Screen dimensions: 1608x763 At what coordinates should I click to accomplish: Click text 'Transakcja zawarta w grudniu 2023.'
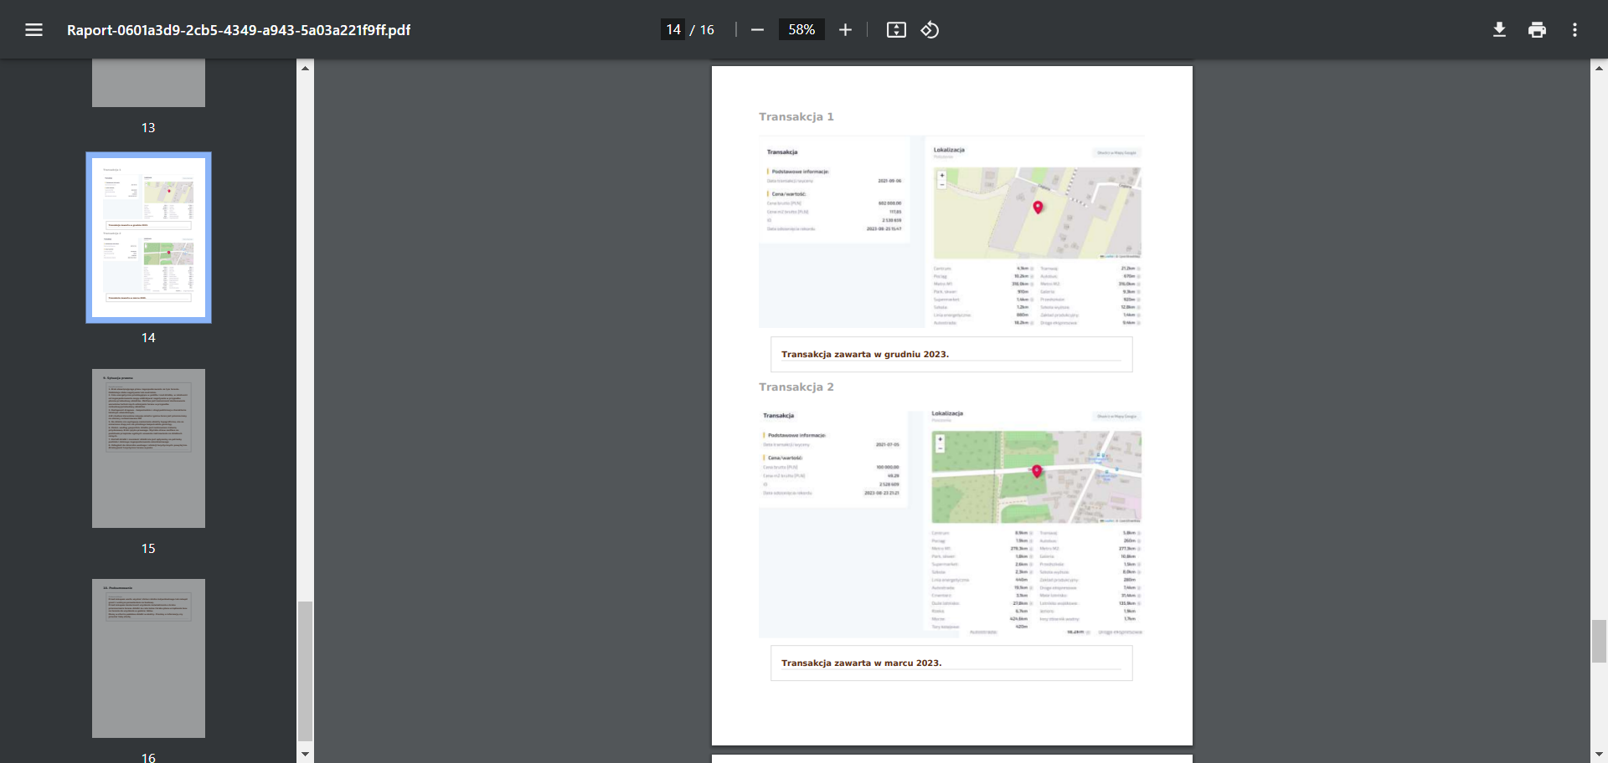(865, 355)
